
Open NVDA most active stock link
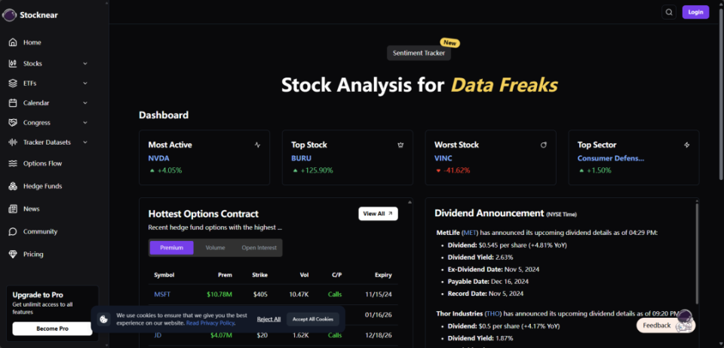click(159, 158)
